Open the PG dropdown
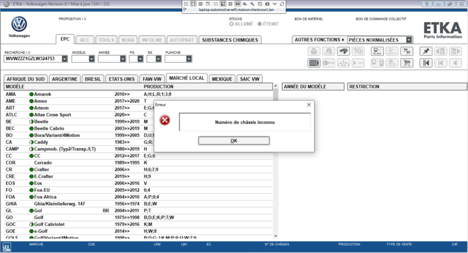This screenshot has width=468, height=253. pyautogui.click(x=140, y=59)
